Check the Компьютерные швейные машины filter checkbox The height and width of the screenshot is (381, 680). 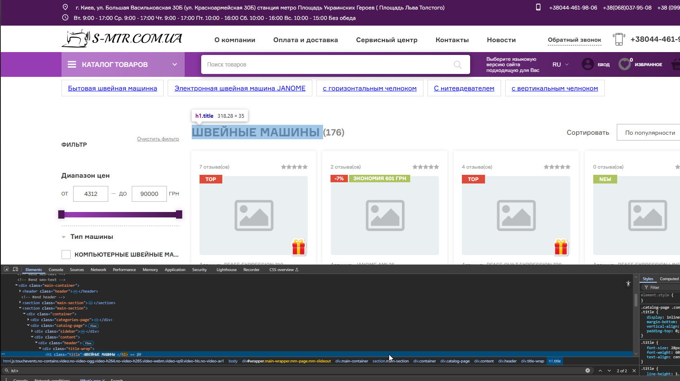click(x=66, y=255)
